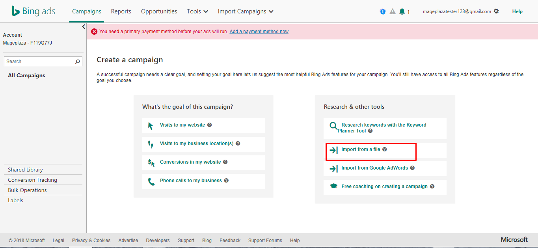Viewport: 538px width, 248px height.
Task: Open Shared Library in sidebar
Action: point(25,170)
